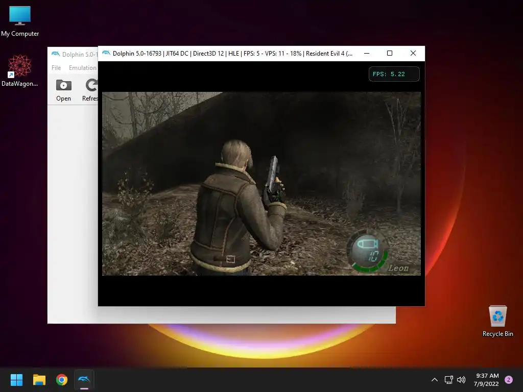The image size is (523, 392).
Task: Open the volume control tray icon
Action: click(461, 380)
